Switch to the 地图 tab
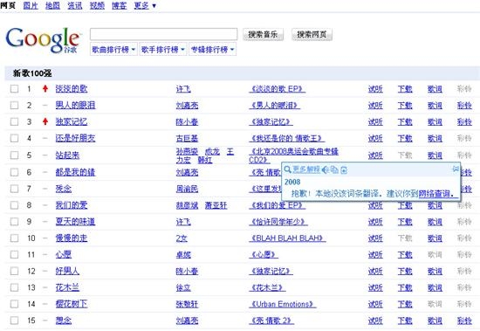Screen dimensions: 480x331 tap(52, 5)
